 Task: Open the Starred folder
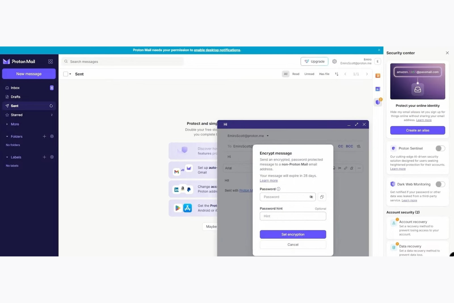pos(29,115)
